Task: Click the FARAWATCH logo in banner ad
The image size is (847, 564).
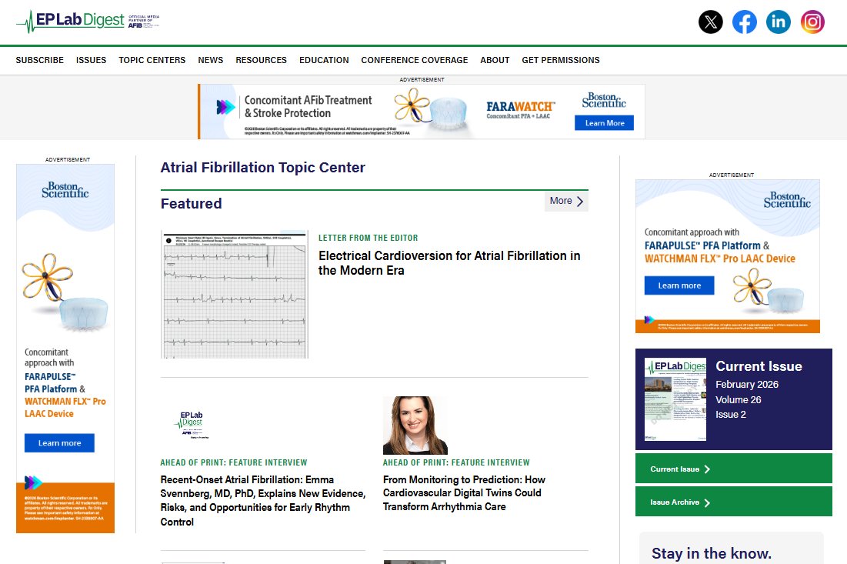Action: 519,110
